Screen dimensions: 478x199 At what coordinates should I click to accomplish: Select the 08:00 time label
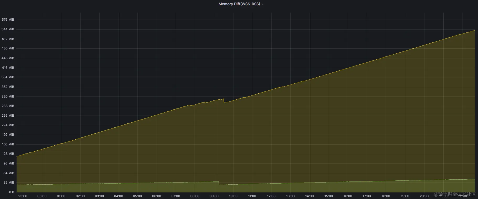(195, 196)
